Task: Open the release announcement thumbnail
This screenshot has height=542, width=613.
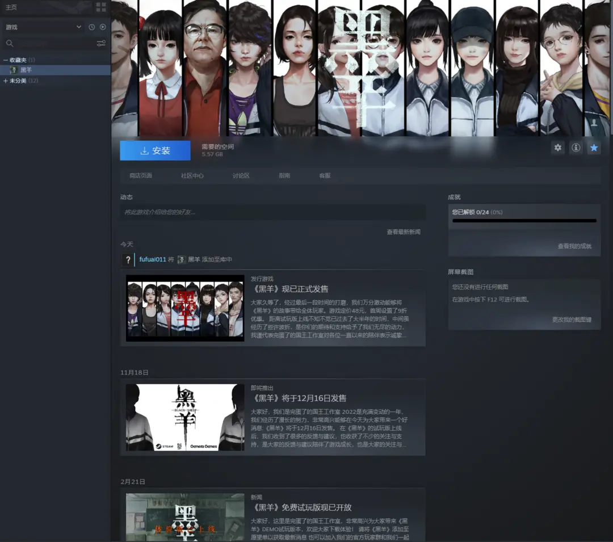Action: [x=185, y=308]
